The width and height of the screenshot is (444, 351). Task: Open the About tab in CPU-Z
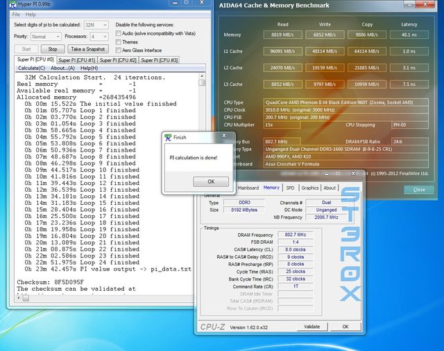[x=330, y=188]
